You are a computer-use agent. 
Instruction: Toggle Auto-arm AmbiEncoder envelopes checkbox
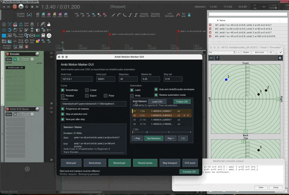156,90
